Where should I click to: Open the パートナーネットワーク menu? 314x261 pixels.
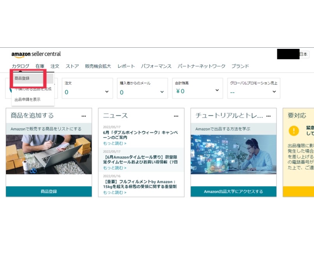[x=201, y=66]
